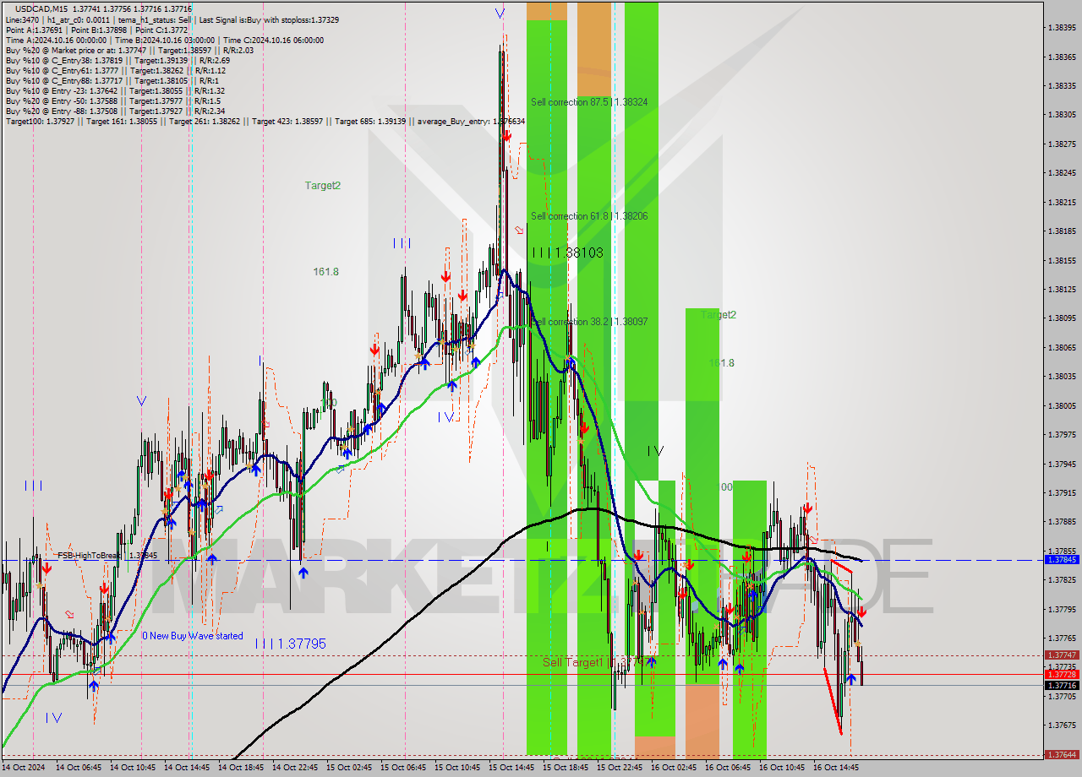Click the Target2 label on white background
The height and width of the screenshot is (777, 1082).
pos(323,185)
